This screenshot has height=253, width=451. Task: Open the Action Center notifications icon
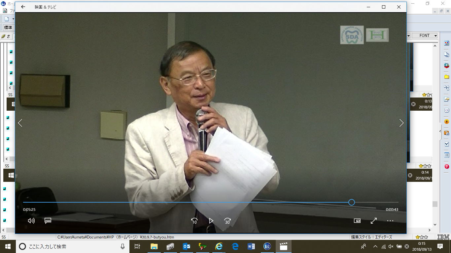pos(440,246)
